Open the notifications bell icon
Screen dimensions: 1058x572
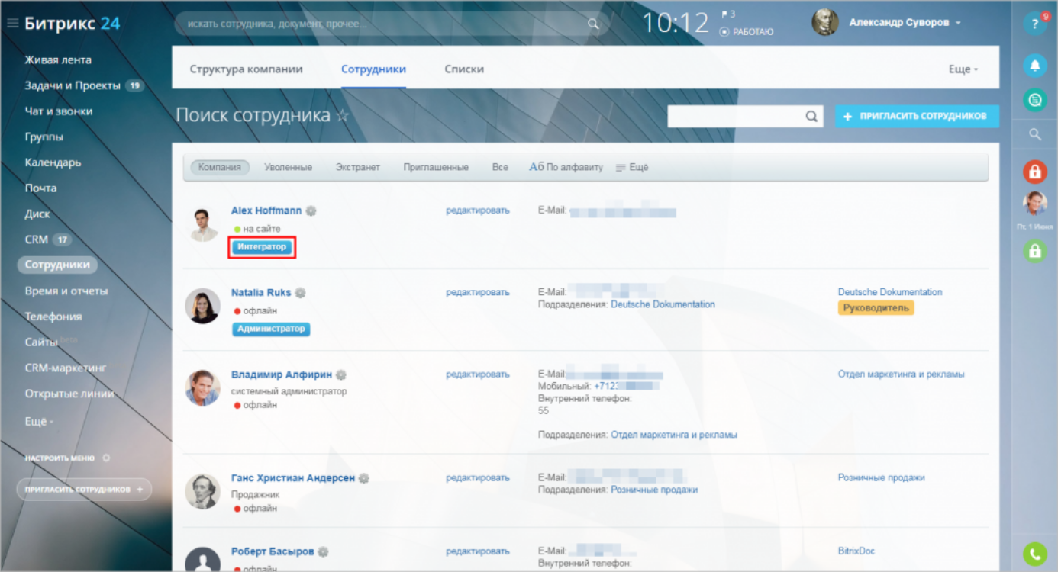(x=1034, y=66)
